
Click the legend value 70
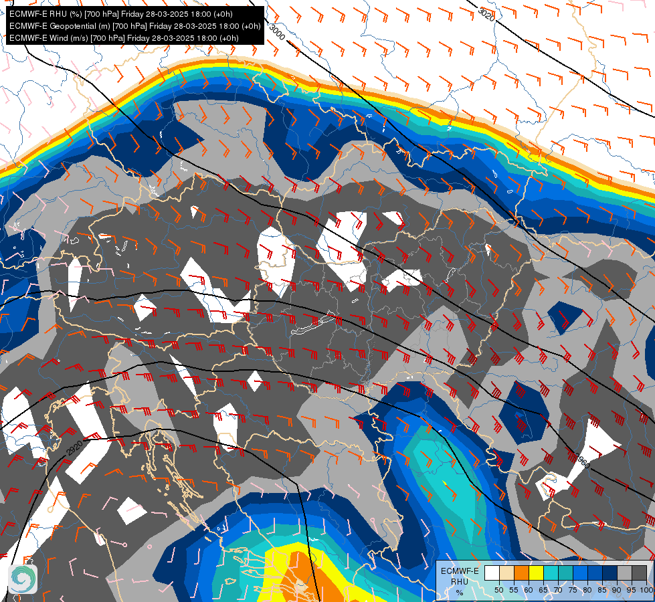point(558,590)
